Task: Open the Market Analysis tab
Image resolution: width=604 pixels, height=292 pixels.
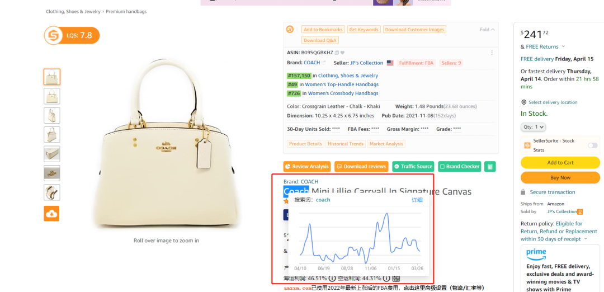Action: click(x=386, y=144)
